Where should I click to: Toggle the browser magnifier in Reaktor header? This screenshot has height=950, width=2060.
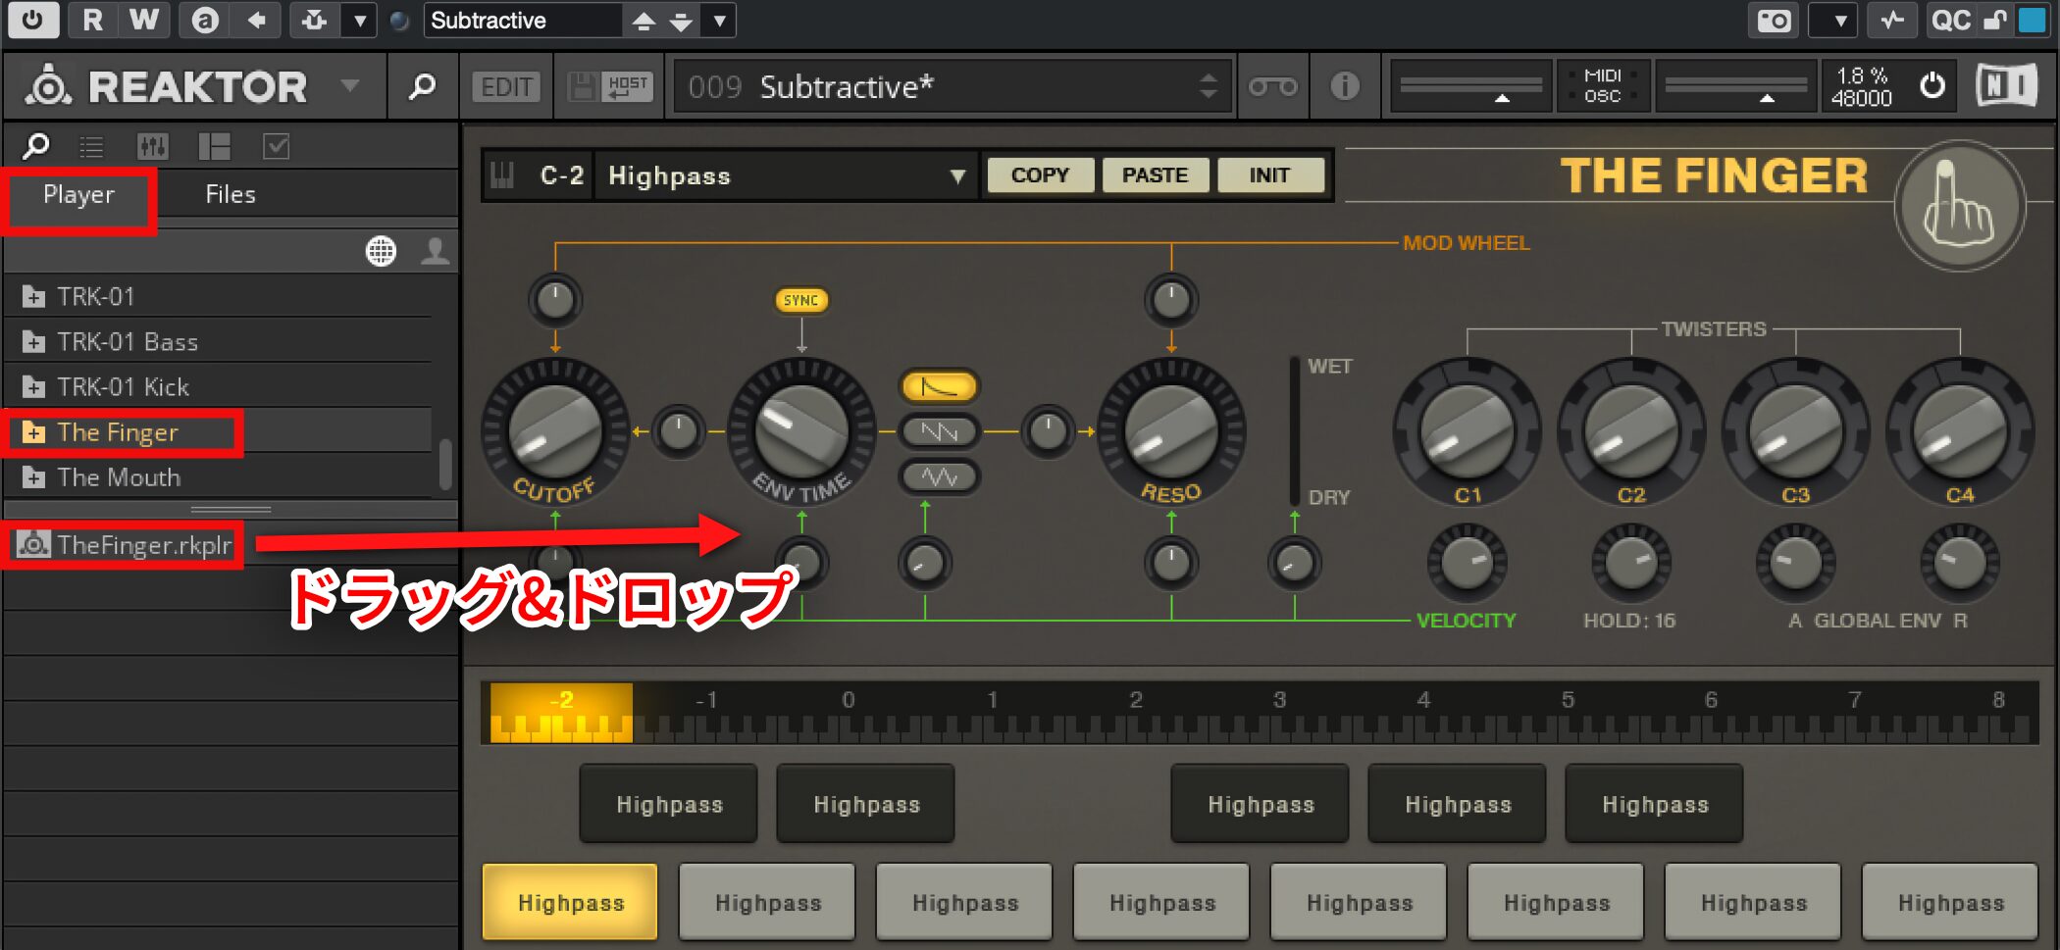[x=422, y=86]
